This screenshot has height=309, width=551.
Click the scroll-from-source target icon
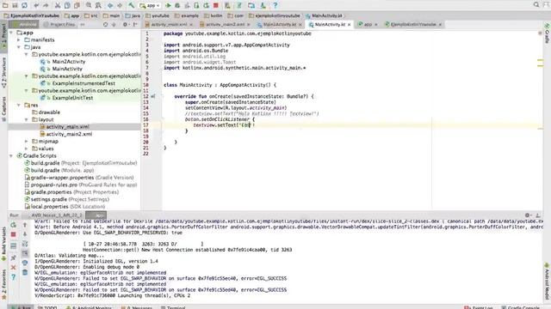coord(105,25)
